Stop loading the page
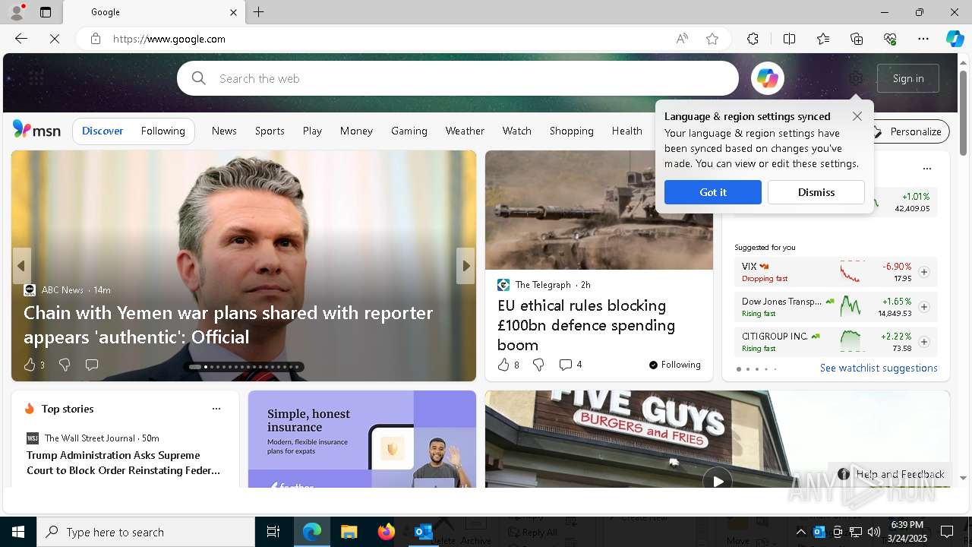 point(55,39)
